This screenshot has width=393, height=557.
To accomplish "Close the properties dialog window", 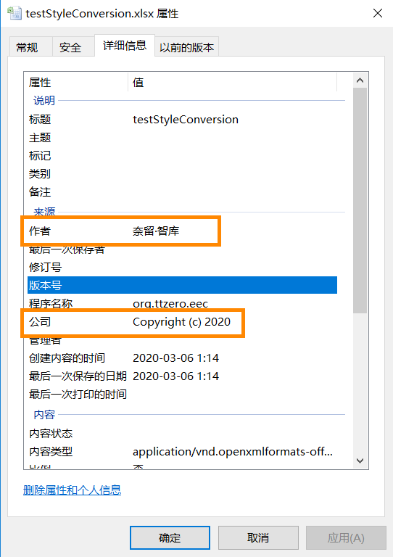I will point(377,13).
